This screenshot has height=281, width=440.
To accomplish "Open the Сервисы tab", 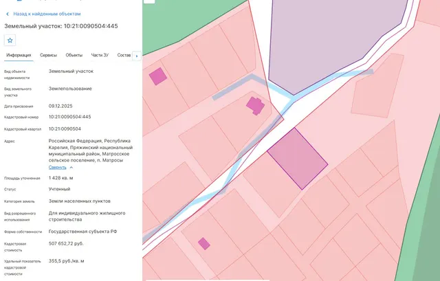I will (48, 55).
